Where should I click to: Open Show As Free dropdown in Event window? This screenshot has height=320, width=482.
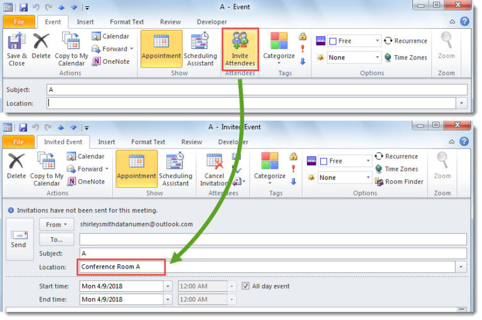tap(377, 41)
